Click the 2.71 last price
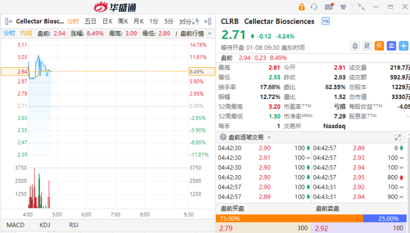The image size is (410, 233). (x=233, y=35)
